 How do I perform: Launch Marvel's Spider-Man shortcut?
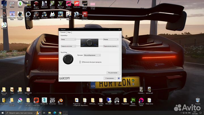[x=84, y=16]
